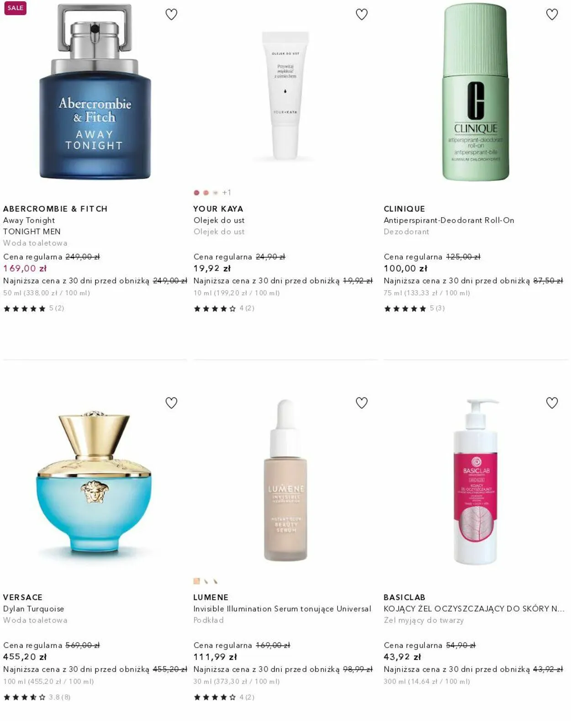Open Abercrombie & Fitch brand link
Image resolution: width=571 pixels, height=721 pixels.
click(55, 209)
